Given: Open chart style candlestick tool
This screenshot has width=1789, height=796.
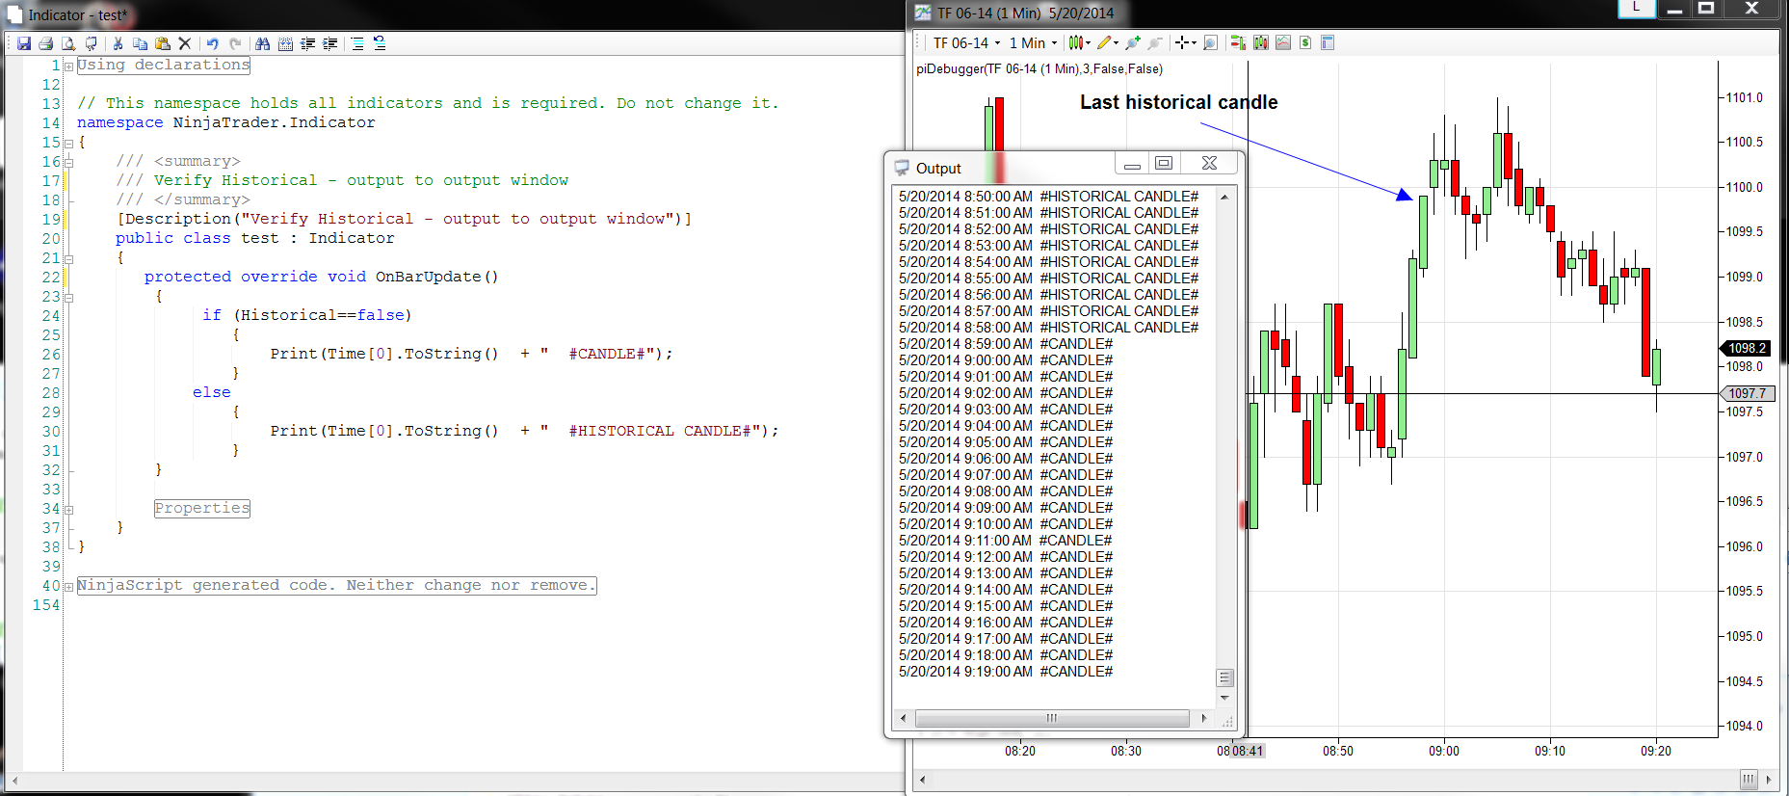Looking at the screenshot, I should point(1075,42).
